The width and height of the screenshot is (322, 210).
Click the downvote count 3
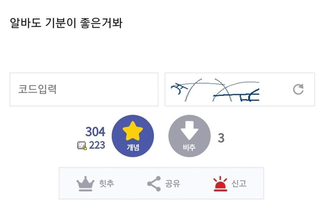(x=221, y=138)
